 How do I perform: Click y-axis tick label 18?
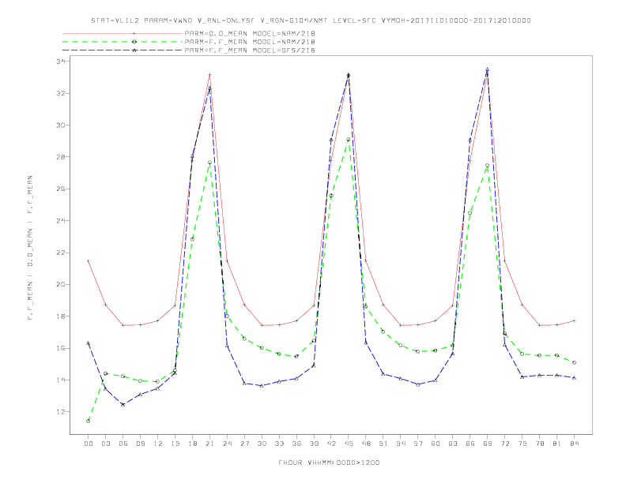click(61, 316)
